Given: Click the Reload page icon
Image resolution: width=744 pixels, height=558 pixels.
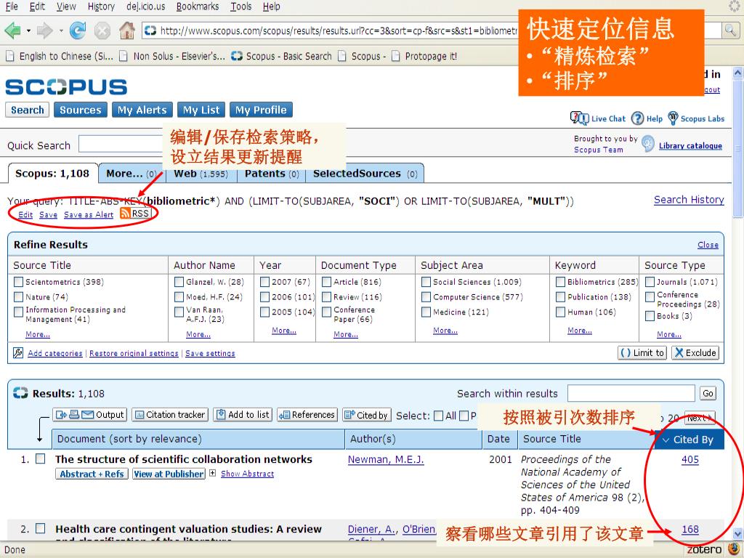Looking at the screenshot, I should (x=78, y=31).
